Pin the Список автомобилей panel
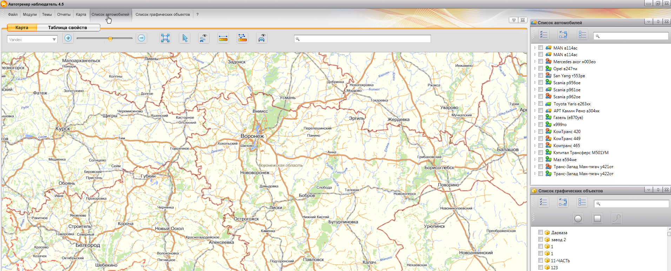The image size is (671, 271). (658, 22)
